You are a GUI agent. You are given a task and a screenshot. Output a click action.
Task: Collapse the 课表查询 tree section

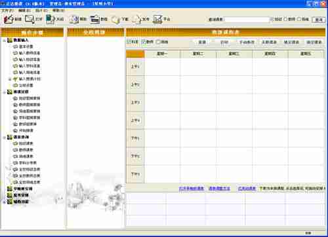pos(4,137)
